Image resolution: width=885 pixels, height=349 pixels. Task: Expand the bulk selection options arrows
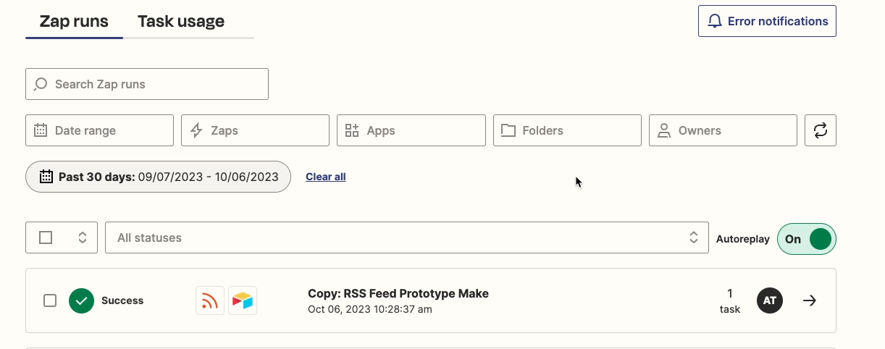[x=83, y=237]
